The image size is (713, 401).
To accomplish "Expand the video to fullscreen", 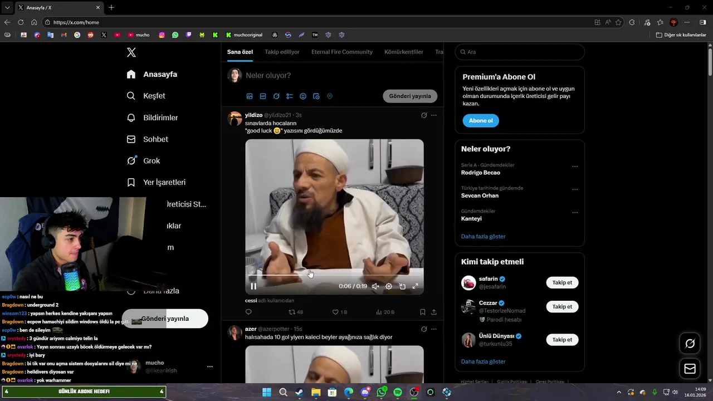I will point(415,286).
